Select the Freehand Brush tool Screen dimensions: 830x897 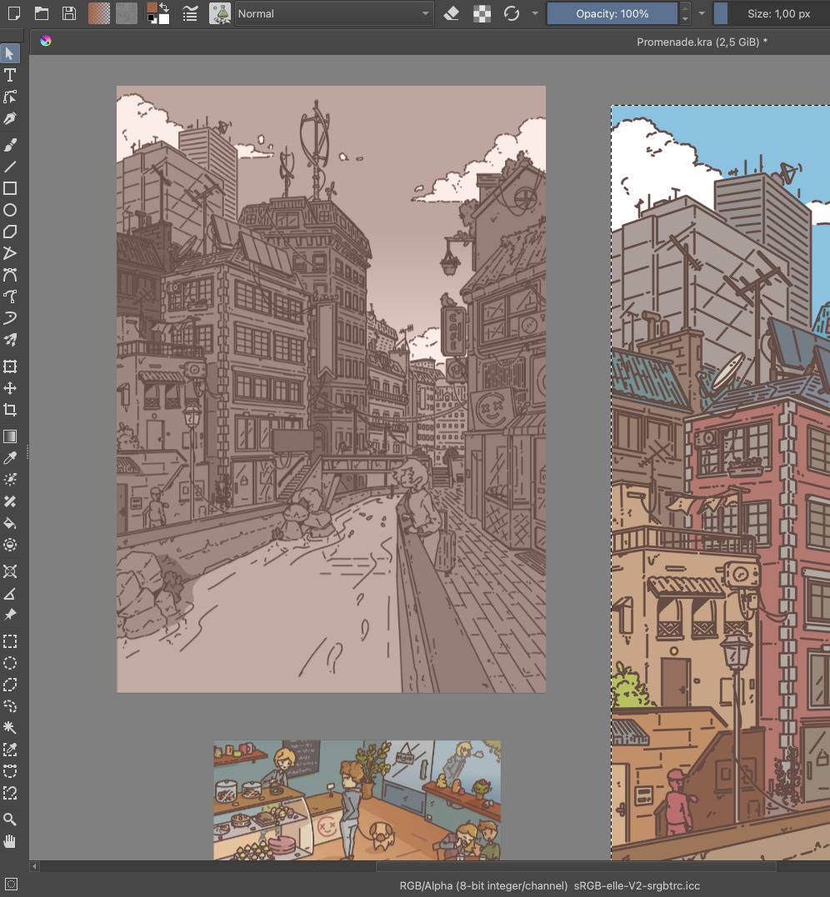point(10,145)
